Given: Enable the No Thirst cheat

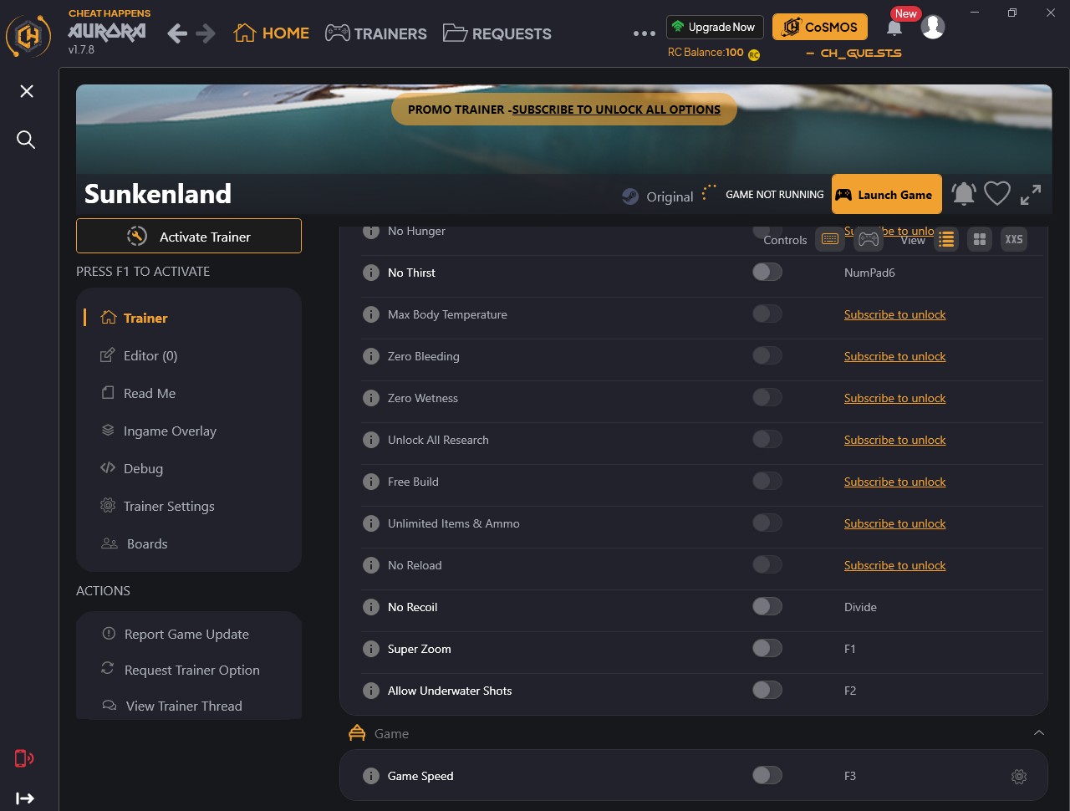Looking at the screenshot, I should [767, 272].
